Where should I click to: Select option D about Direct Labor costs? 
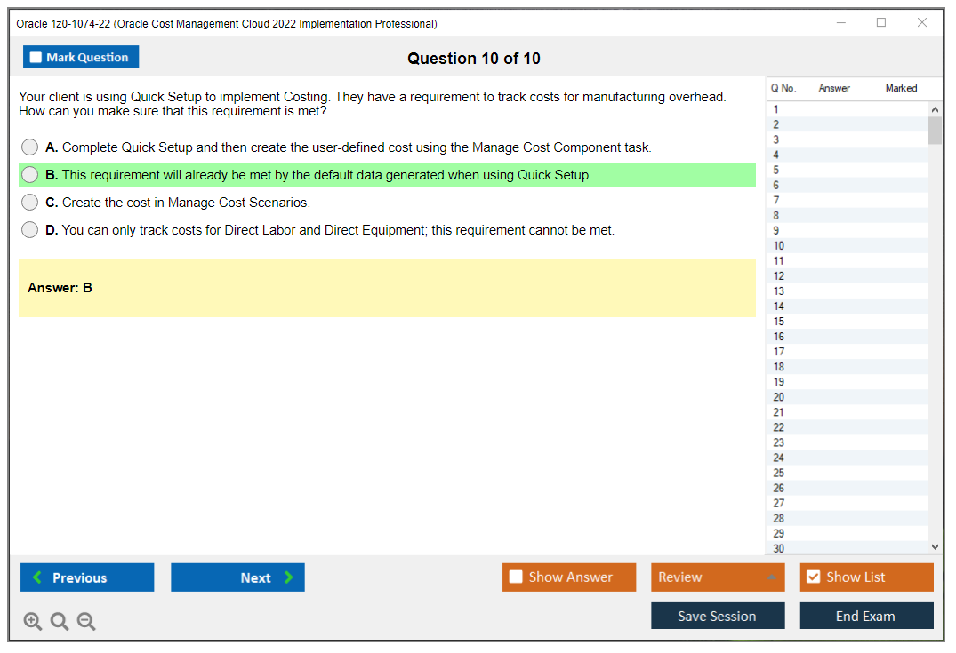pyautogui.click(x=29, y=229)
